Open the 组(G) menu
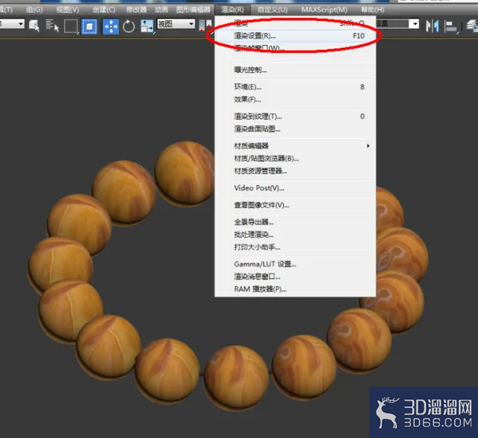 (x=34, y=9)
